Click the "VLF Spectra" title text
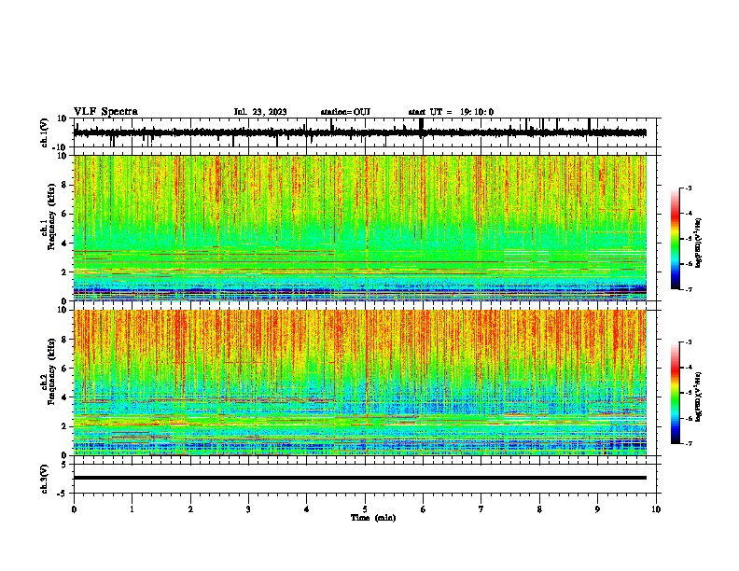The height and width of the screenshot is (571, 739). pyautogui.click(x=105, y=112)
